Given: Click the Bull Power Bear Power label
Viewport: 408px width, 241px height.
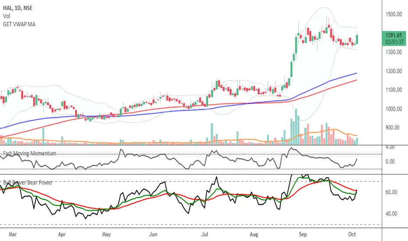Looking at the screenshot, I should (28, 182).
